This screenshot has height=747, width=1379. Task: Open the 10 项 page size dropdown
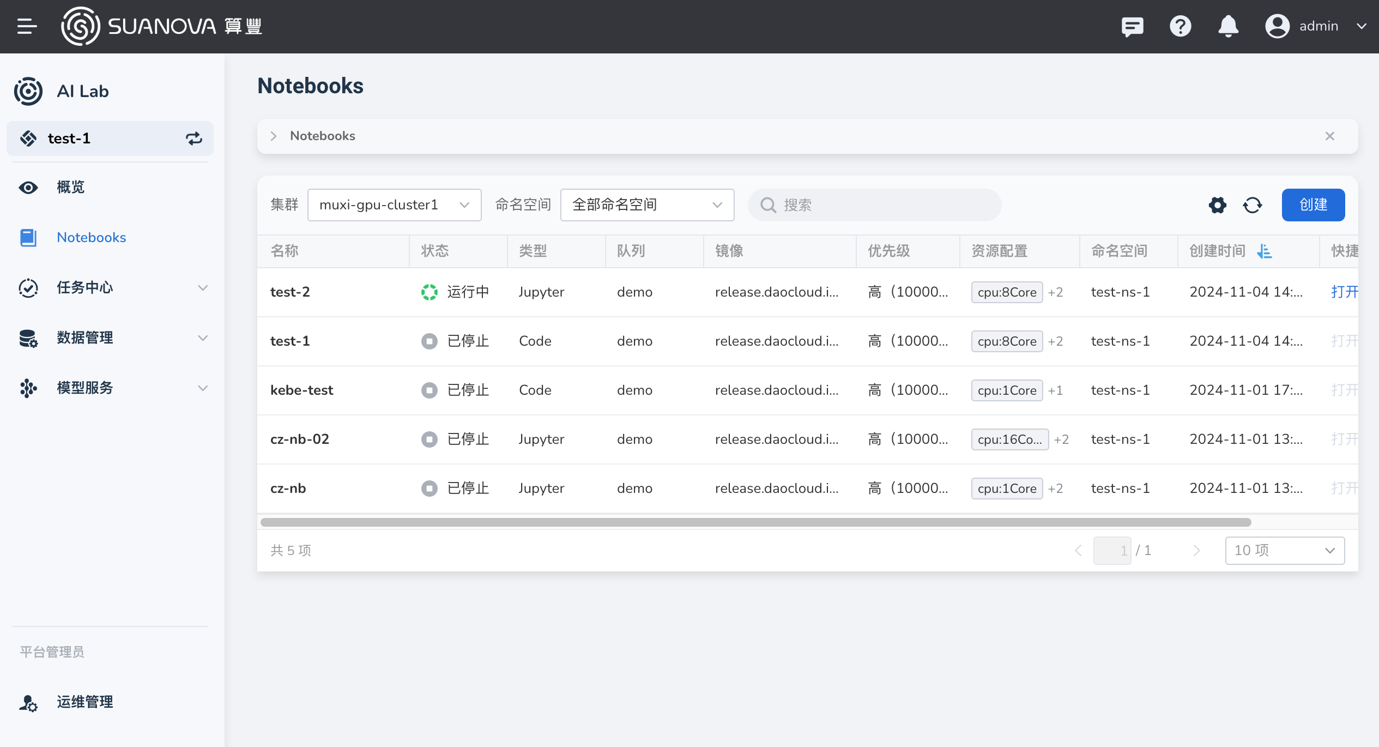click(1285, 551)
